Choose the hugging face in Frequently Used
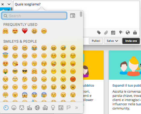Viewport: 141px width, 114px height. [x=5, y=31]
